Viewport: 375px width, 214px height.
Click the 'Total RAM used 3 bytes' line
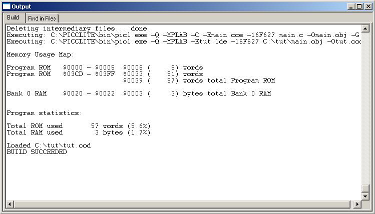point(79,132)
